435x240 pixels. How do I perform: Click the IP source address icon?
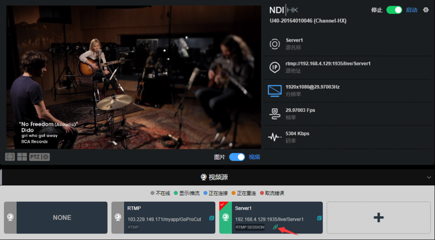(274, 67)
